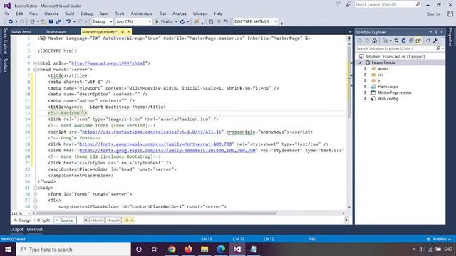Click the Navigate Backward toolbar icon
The height and width of the screenshot is (256, 456).
coord(11,22)
